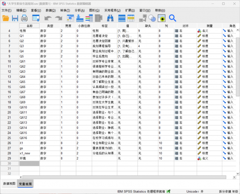
Task: Open the Variables info toolbar icon
Action: [89, 18]
